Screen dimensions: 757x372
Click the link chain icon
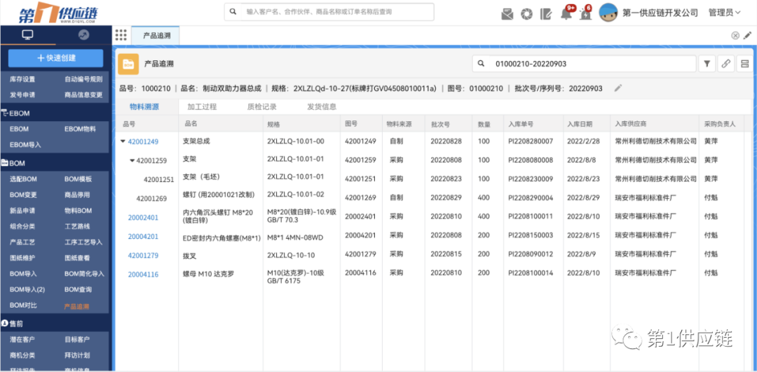[x=725, y=63]
